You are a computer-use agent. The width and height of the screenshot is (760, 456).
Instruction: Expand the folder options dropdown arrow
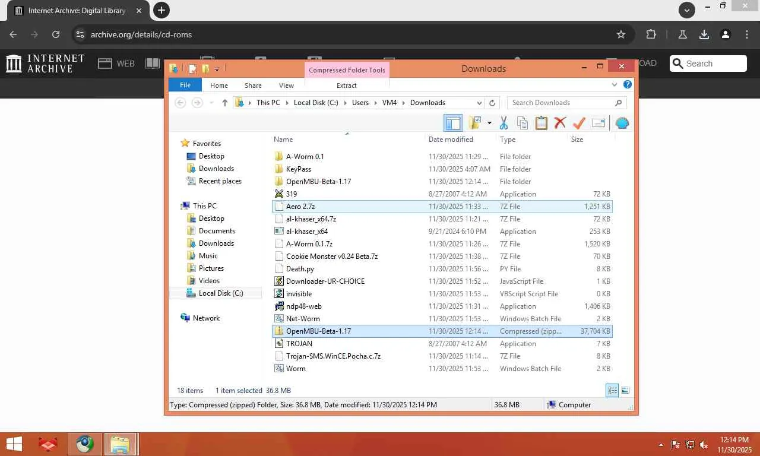(489, 123)
